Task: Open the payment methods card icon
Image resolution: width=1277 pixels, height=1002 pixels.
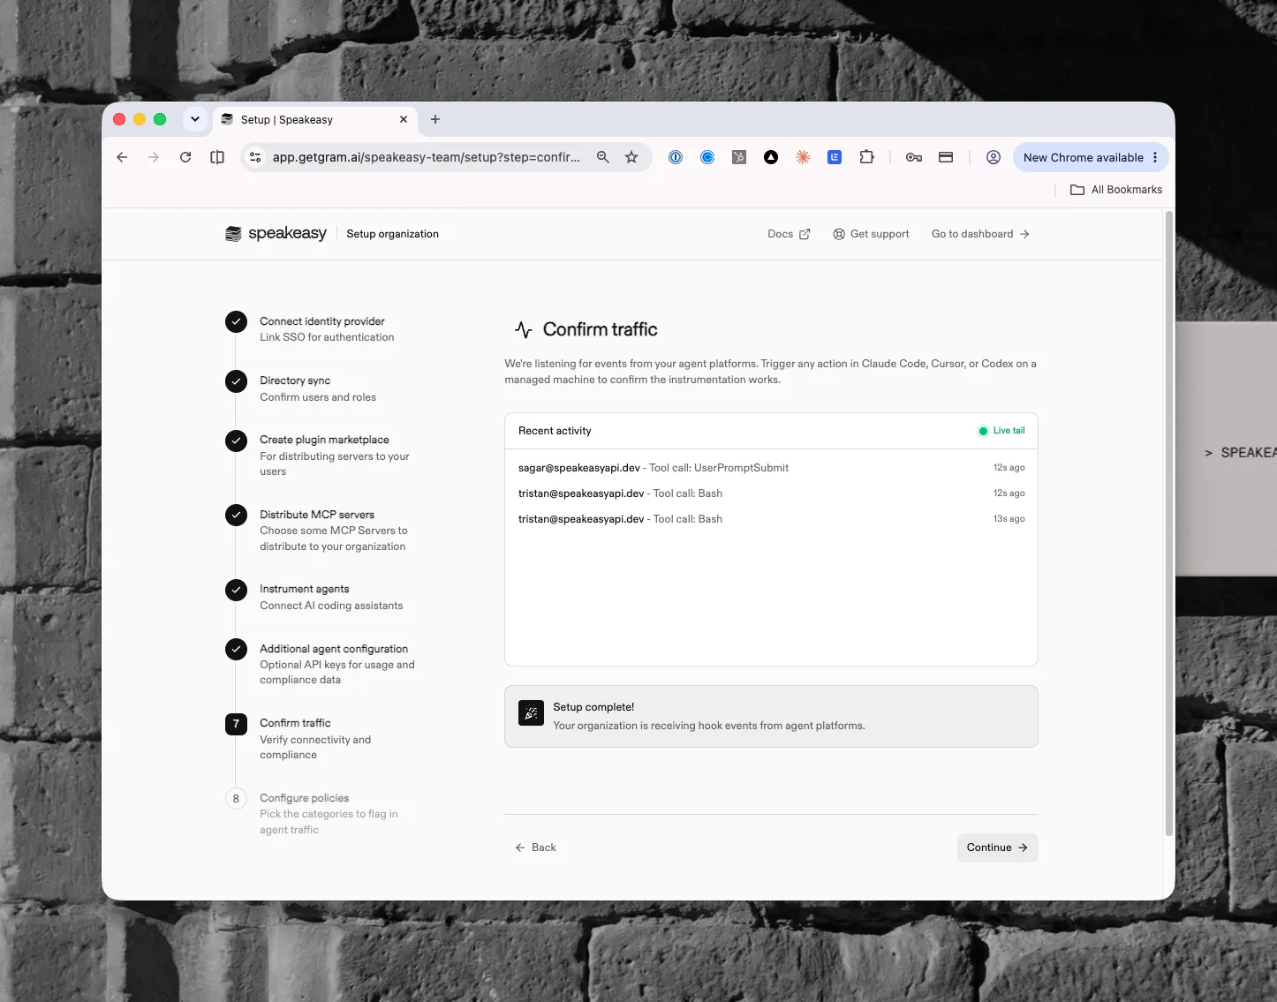Action: tap(946, 157)
